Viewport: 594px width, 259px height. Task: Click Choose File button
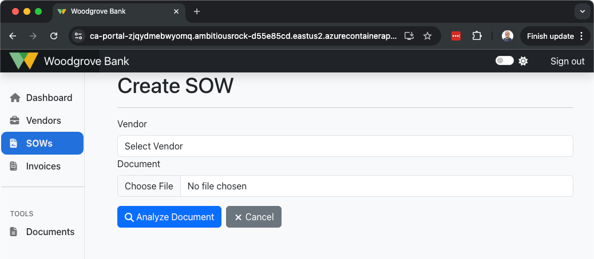click(149, 186)
